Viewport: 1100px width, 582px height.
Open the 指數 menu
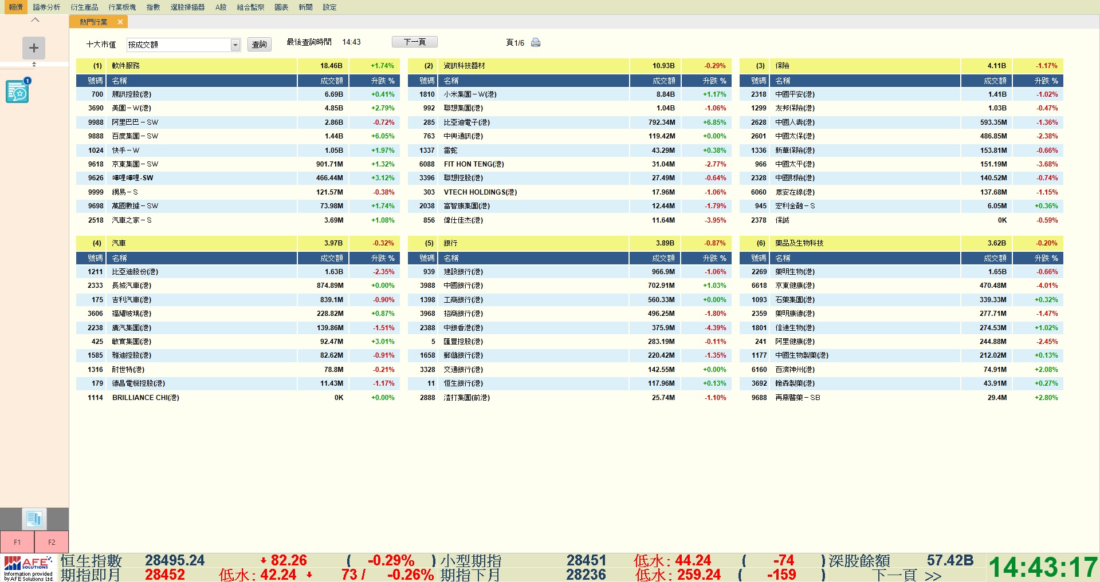tap(153, 7)
